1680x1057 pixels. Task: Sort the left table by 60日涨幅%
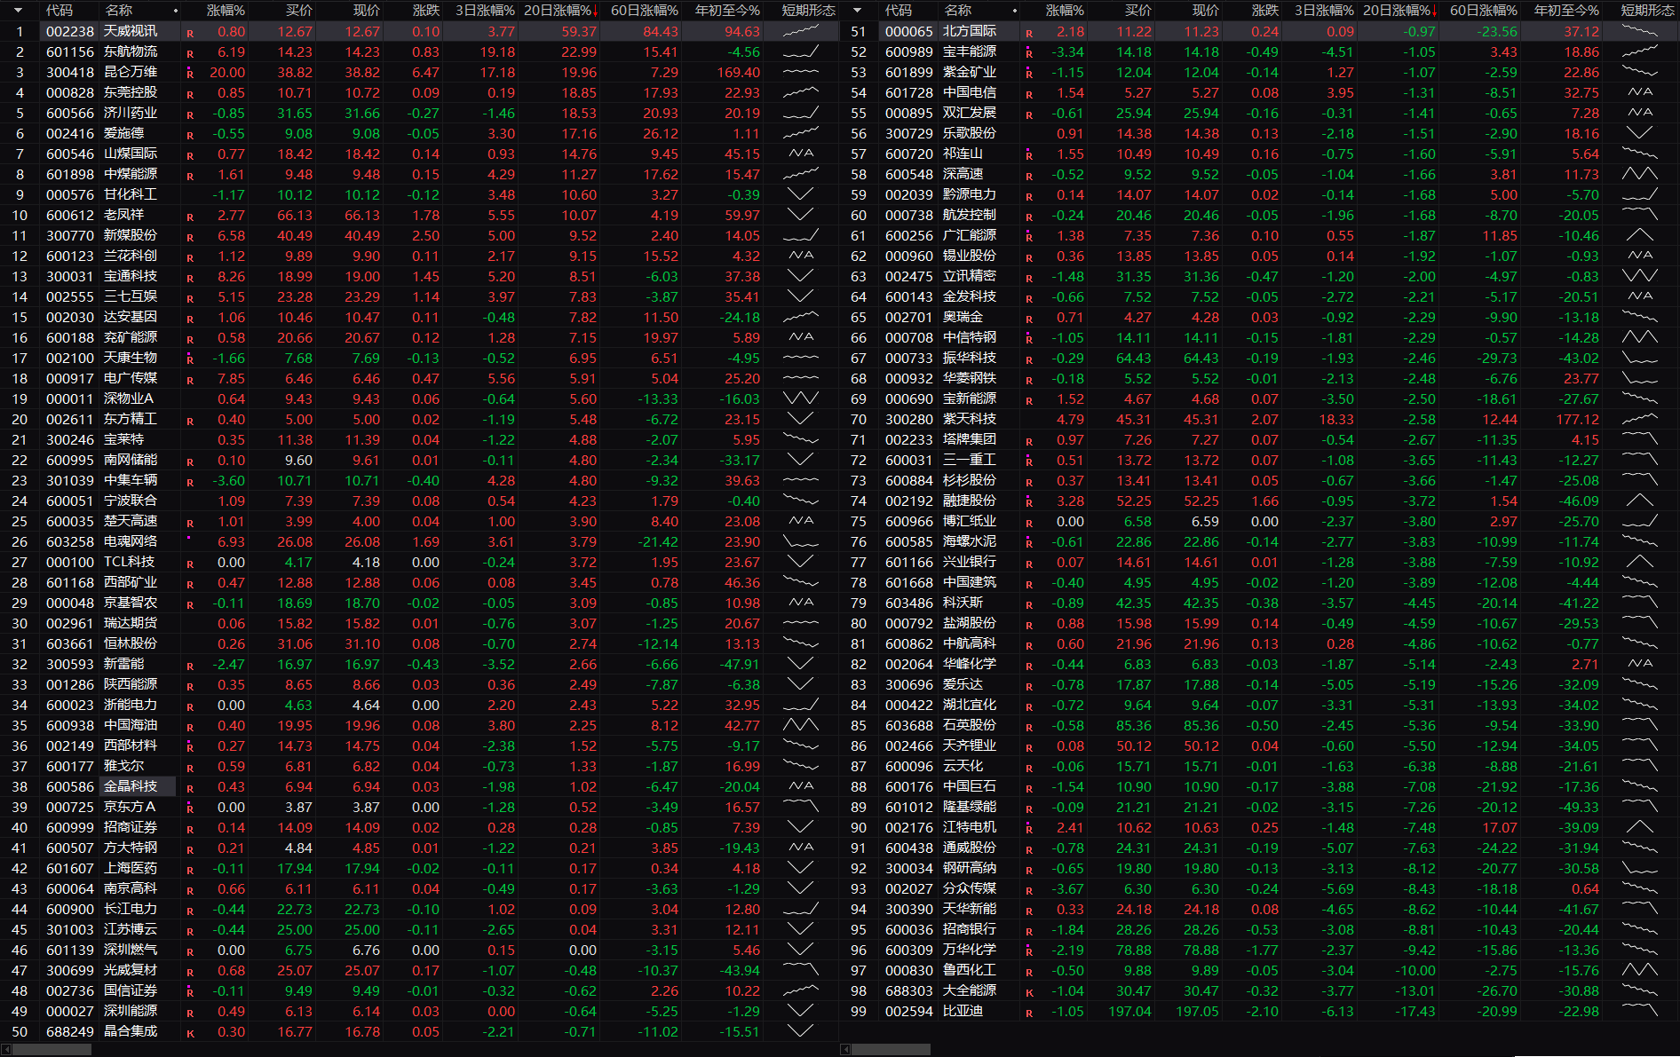point(645,11)
